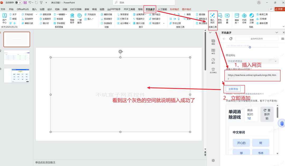The image size is (285, 166).
Task: Select 素材 in the side strip
Action: (x=213, y=61)
